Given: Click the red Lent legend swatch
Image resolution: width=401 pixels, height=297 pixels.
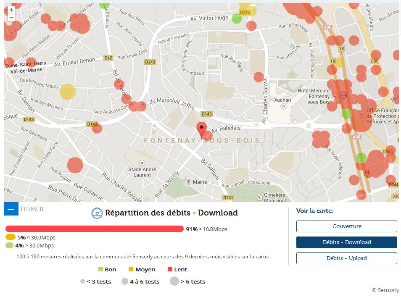Looking at the screenshot, I should (x=170, y=269).
